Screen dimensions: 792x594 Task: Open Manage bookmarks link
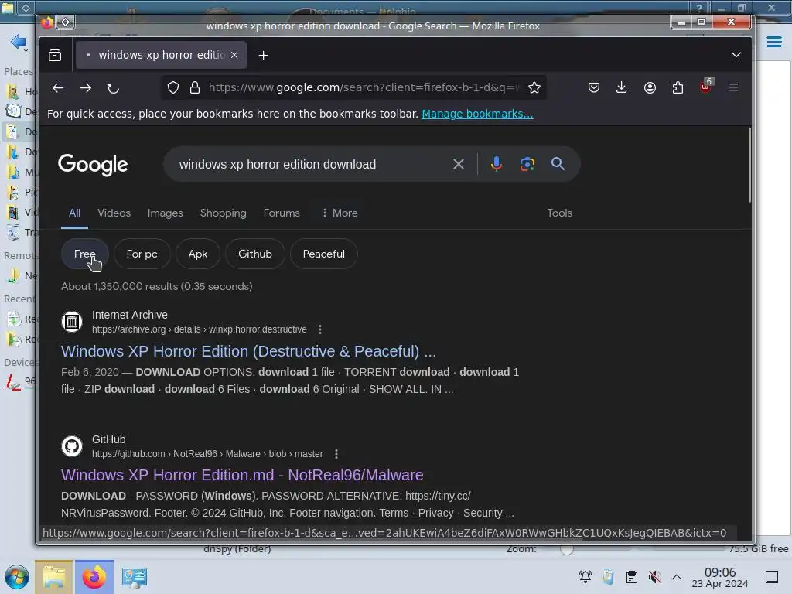click(x=477, y=114)
